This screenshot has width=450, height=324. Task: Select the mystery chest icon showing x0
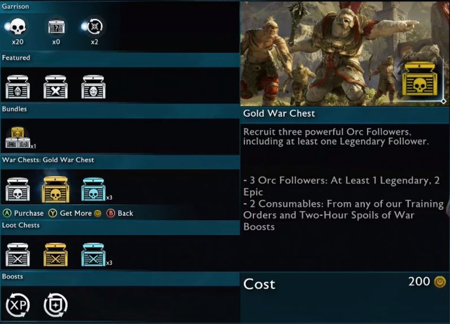[x=56, y=27]
